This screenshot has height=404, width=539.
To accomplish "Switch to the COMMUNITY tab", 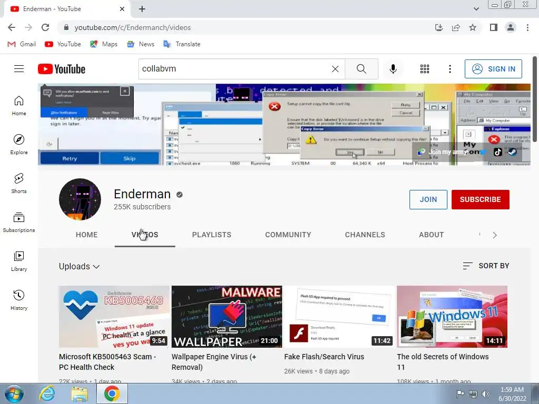I will pyautogui.click(x=288, y=235).
